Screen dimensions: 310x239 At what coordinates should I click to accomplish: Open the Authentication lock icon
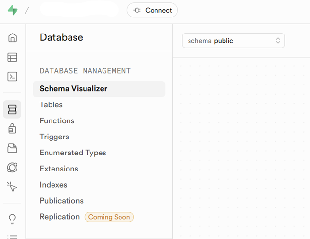tap(12, 129)
